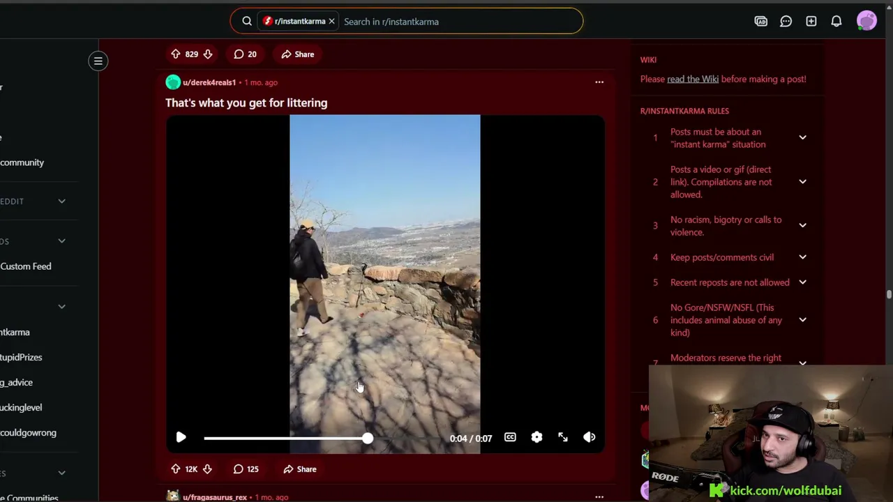Open the user avatar menu
This screenshot has height=502, width=893.
click(x=866, y=21)
